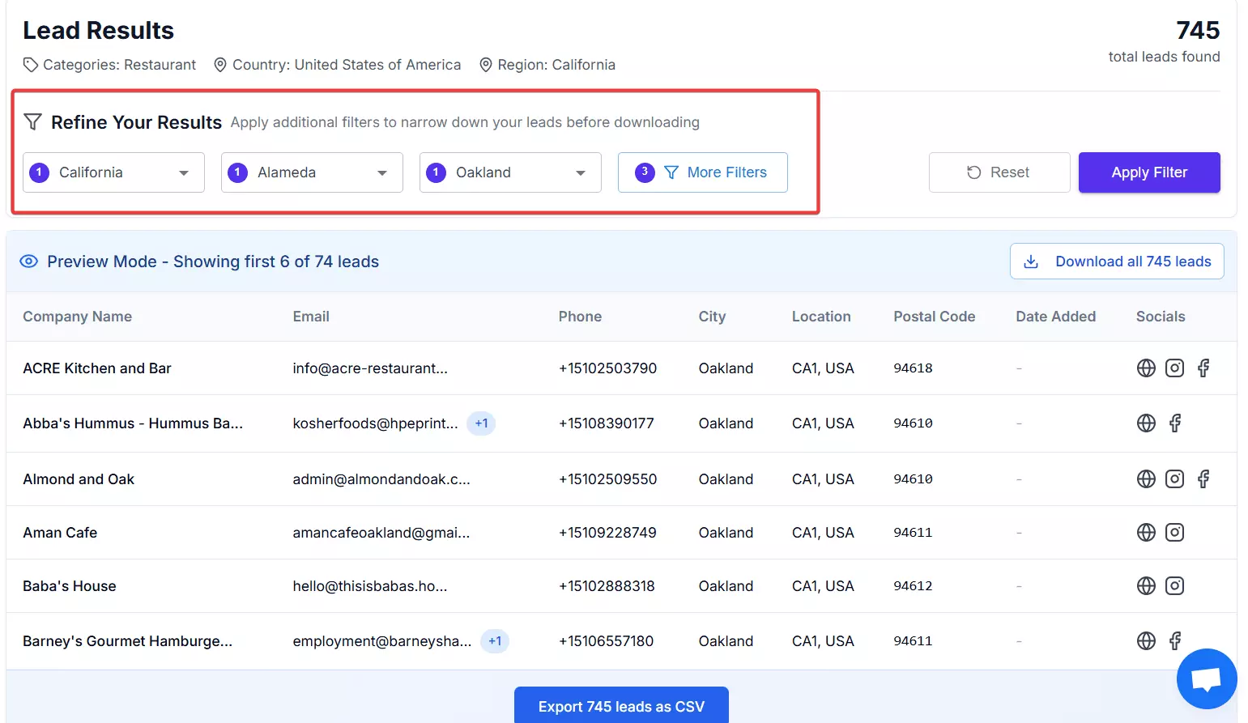Viewport: 1248px width, 723px height.
Task: Click Company Name column header
Action: pyautogui.click(x=77, y=317)
